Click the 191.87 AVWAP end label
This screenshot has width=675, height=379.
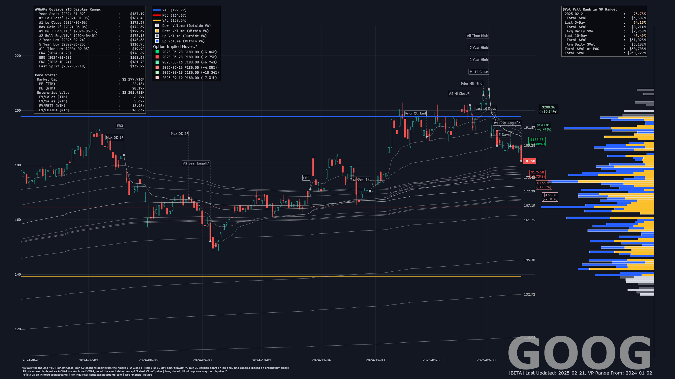pos(529,128)
